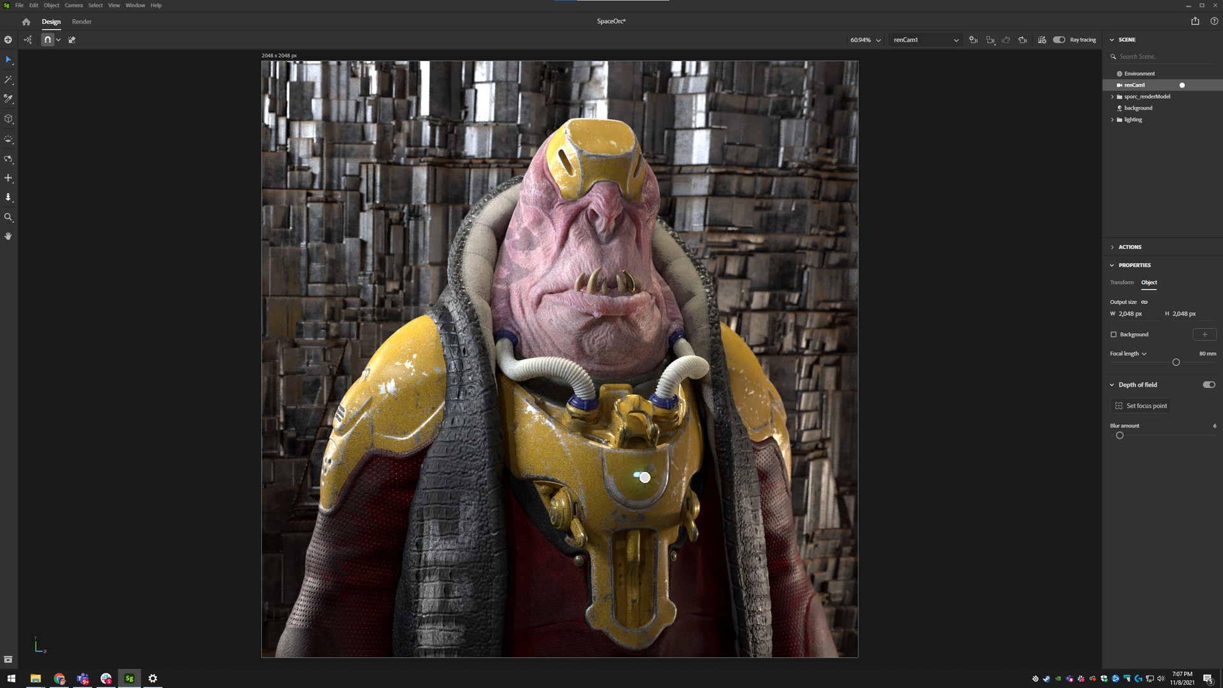
Task: Select the Pan camera tool
Action: click(x=8, y=178)
